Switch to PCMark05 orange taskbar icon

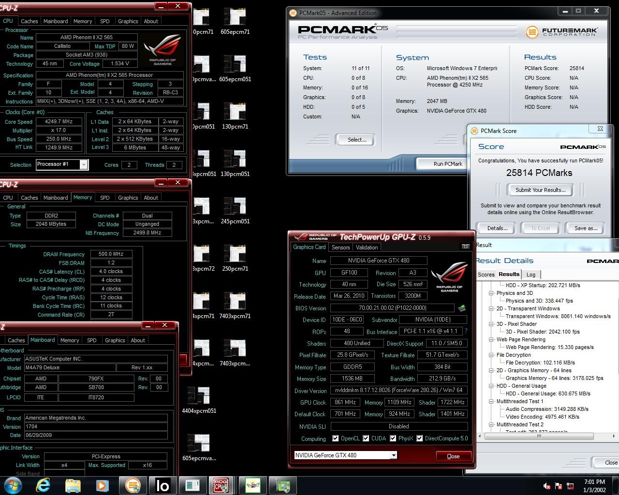133,485
